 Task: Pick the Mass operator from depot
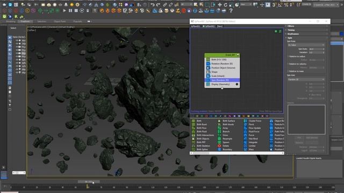[x=251, y=150]
